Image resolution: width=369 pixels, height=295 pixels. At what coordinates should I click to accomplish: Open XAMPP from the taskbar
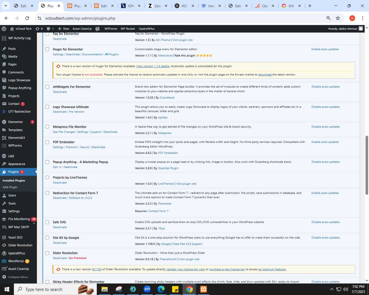[204, 289]
